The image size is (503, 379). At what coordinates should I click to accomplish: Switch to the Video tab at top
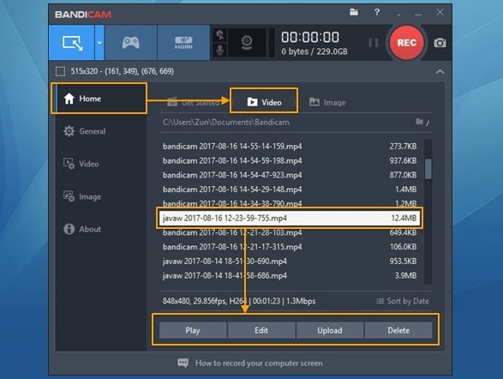coord(264,102)
